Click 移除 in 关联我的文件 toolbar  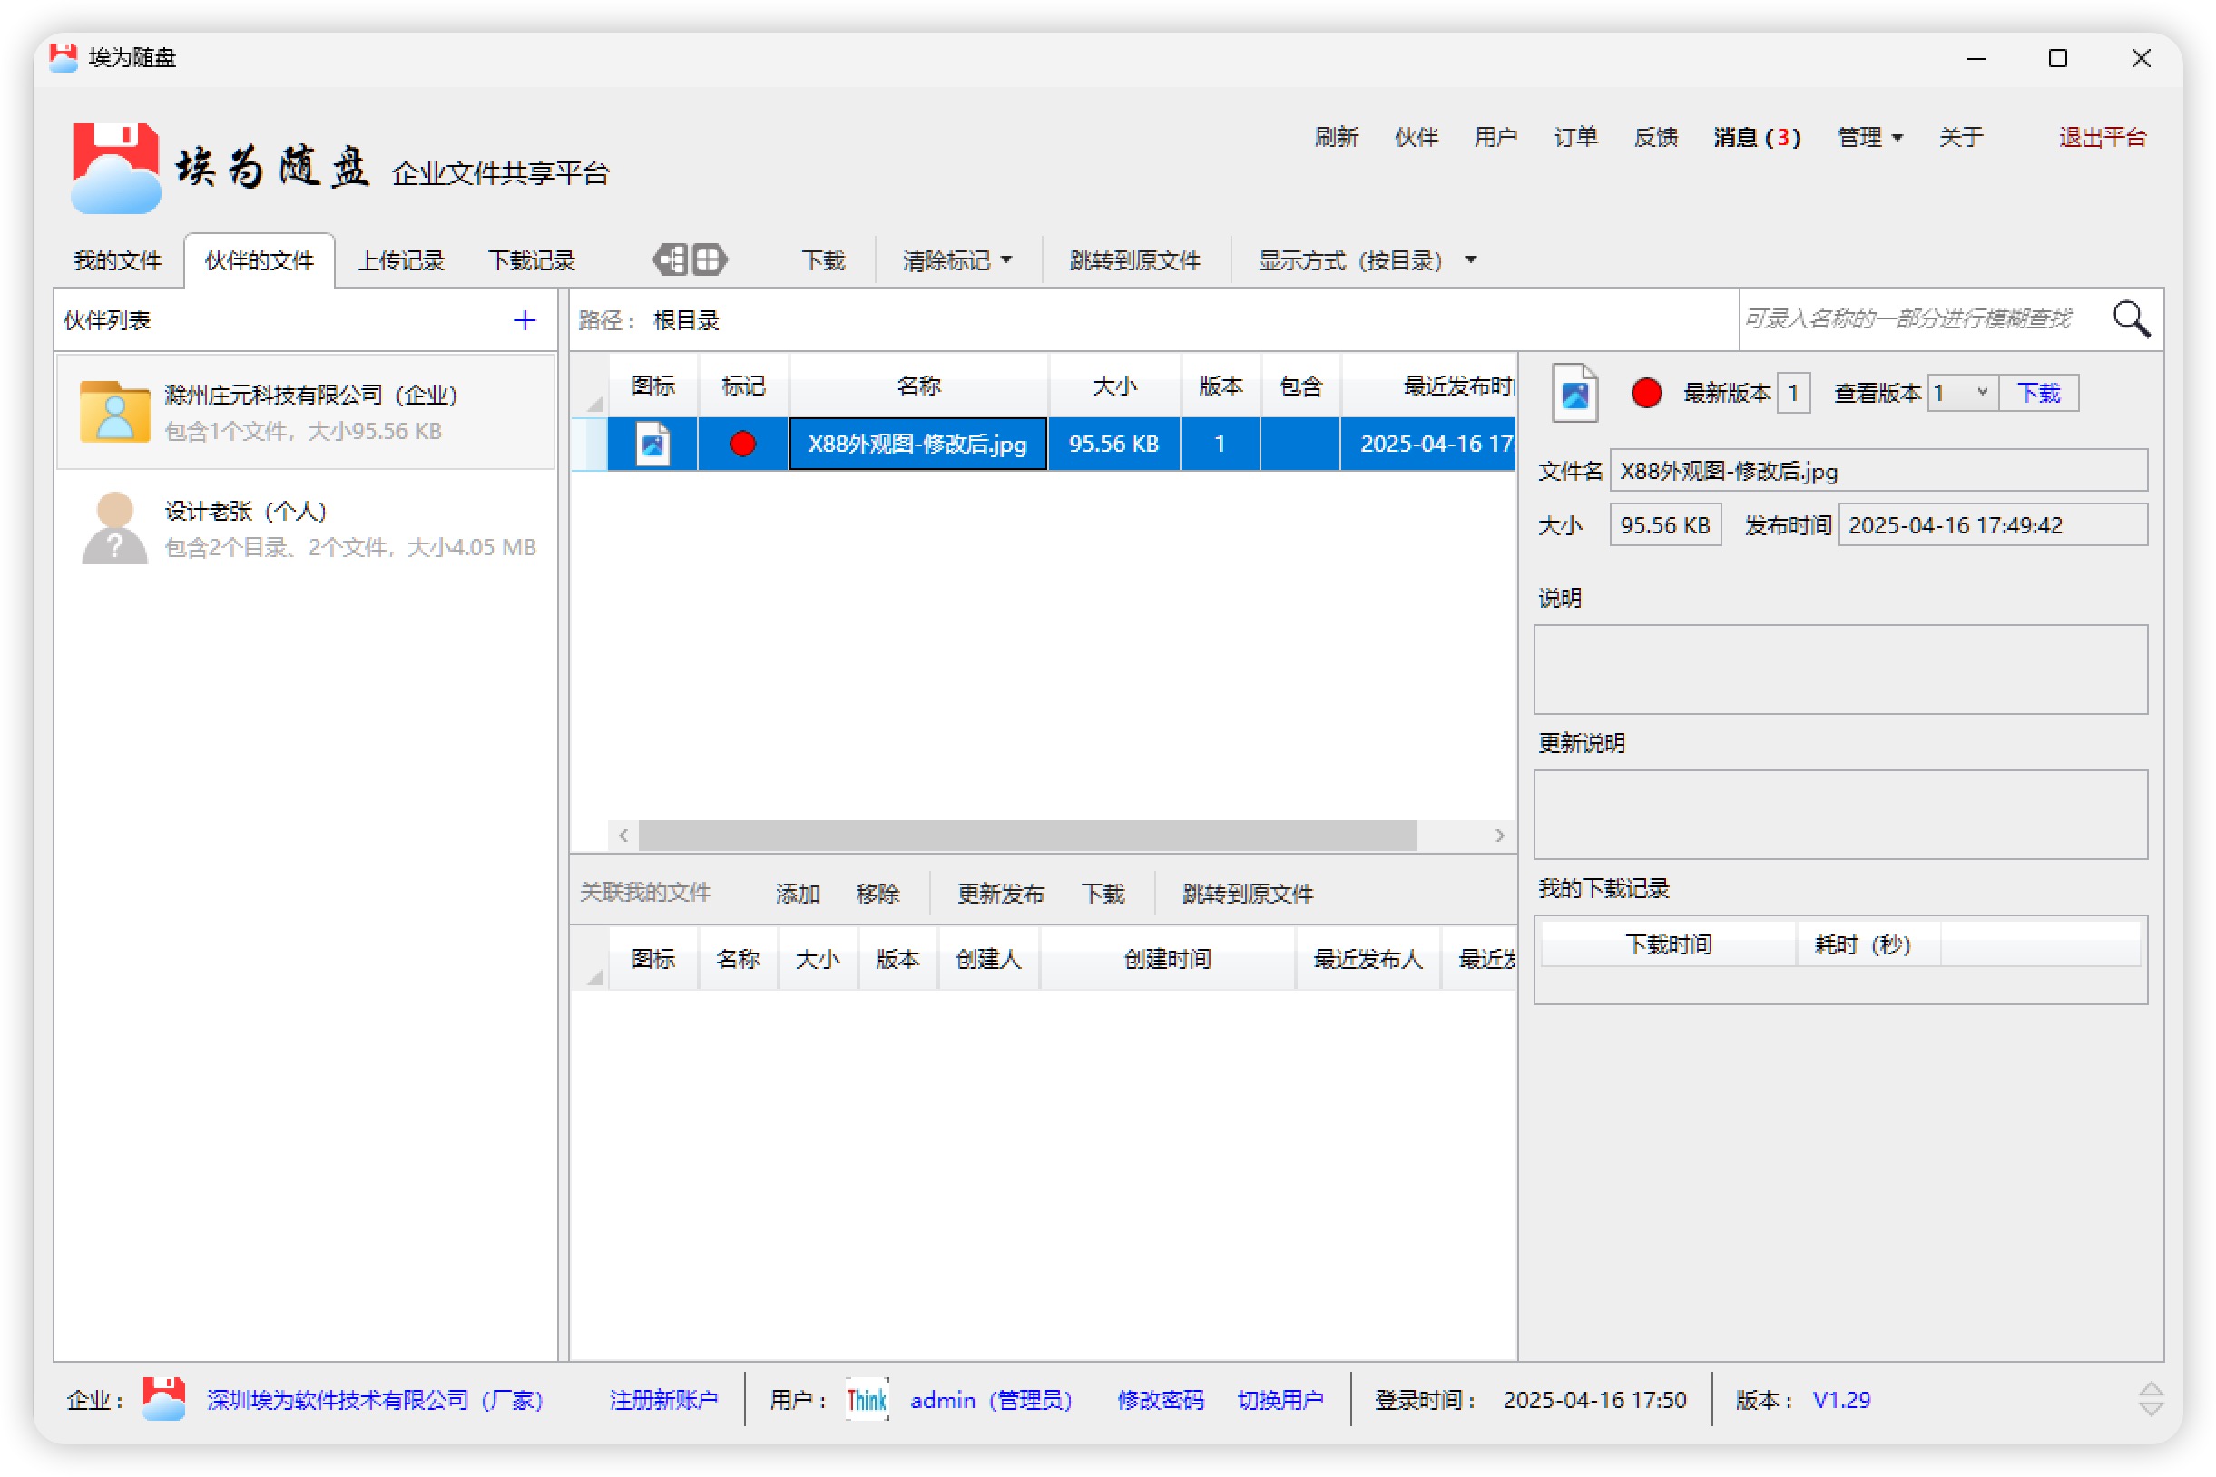878,893
